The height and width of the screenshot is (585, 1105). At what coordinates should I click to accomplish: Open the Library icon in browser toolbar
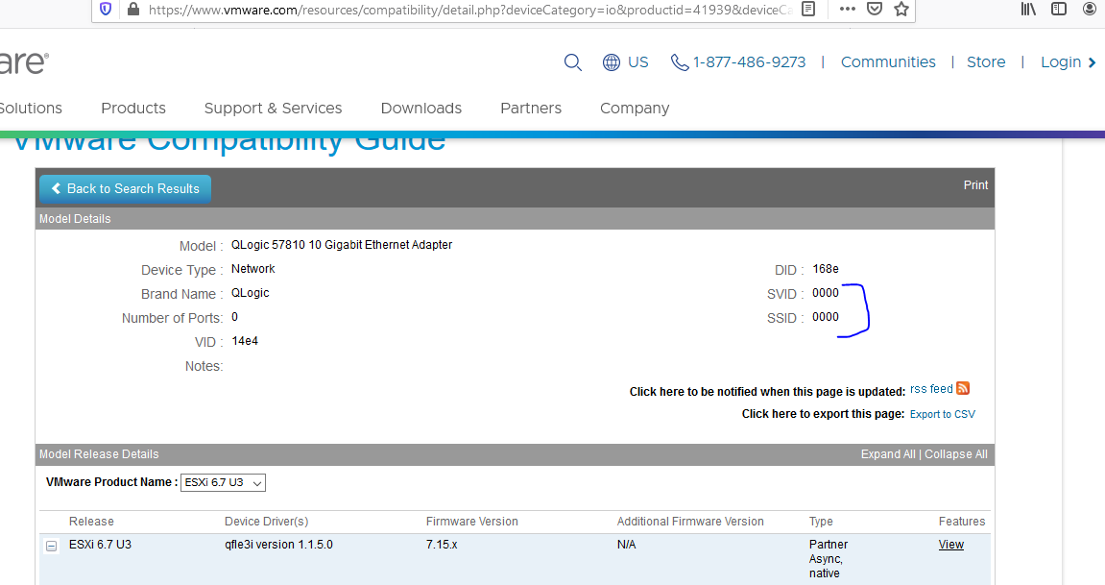coord(1027,9)
